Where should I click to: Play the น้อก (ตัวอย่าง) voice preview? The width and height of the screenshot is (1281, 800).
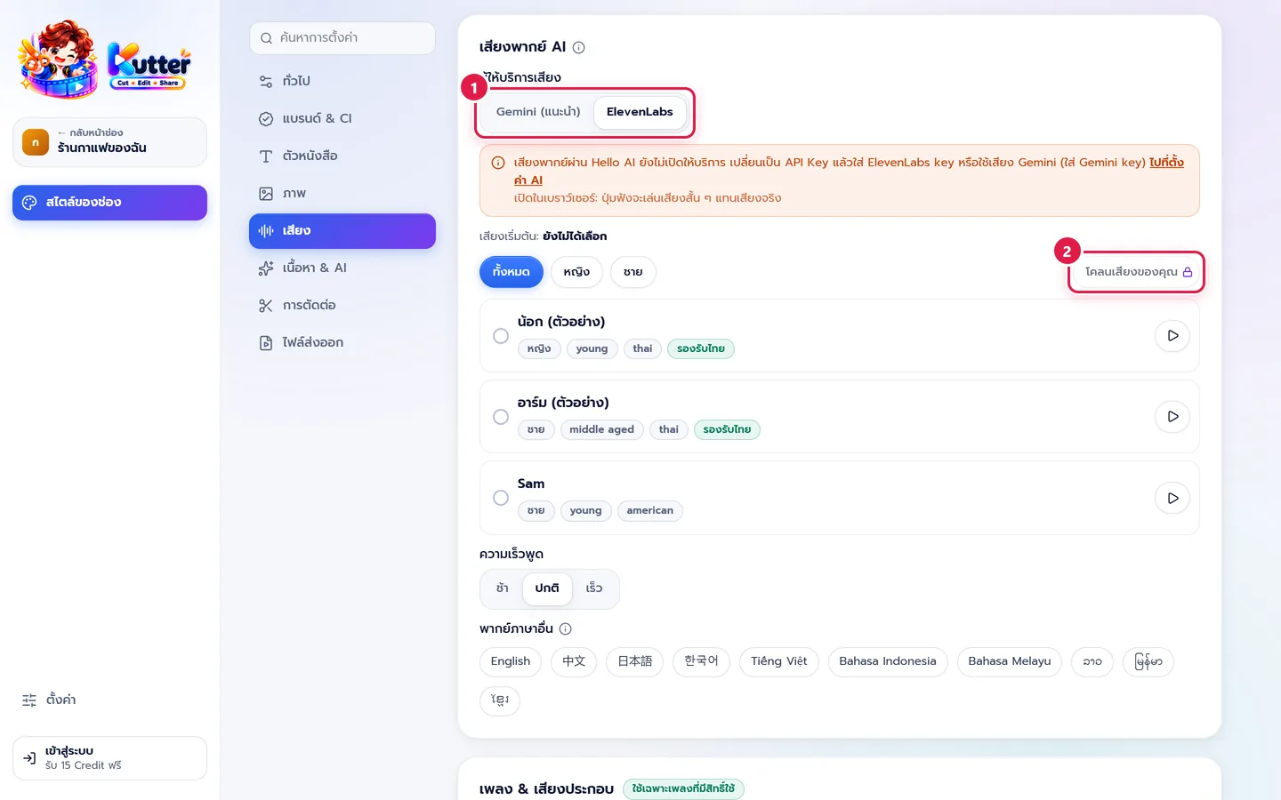(x=1172, y=336)
